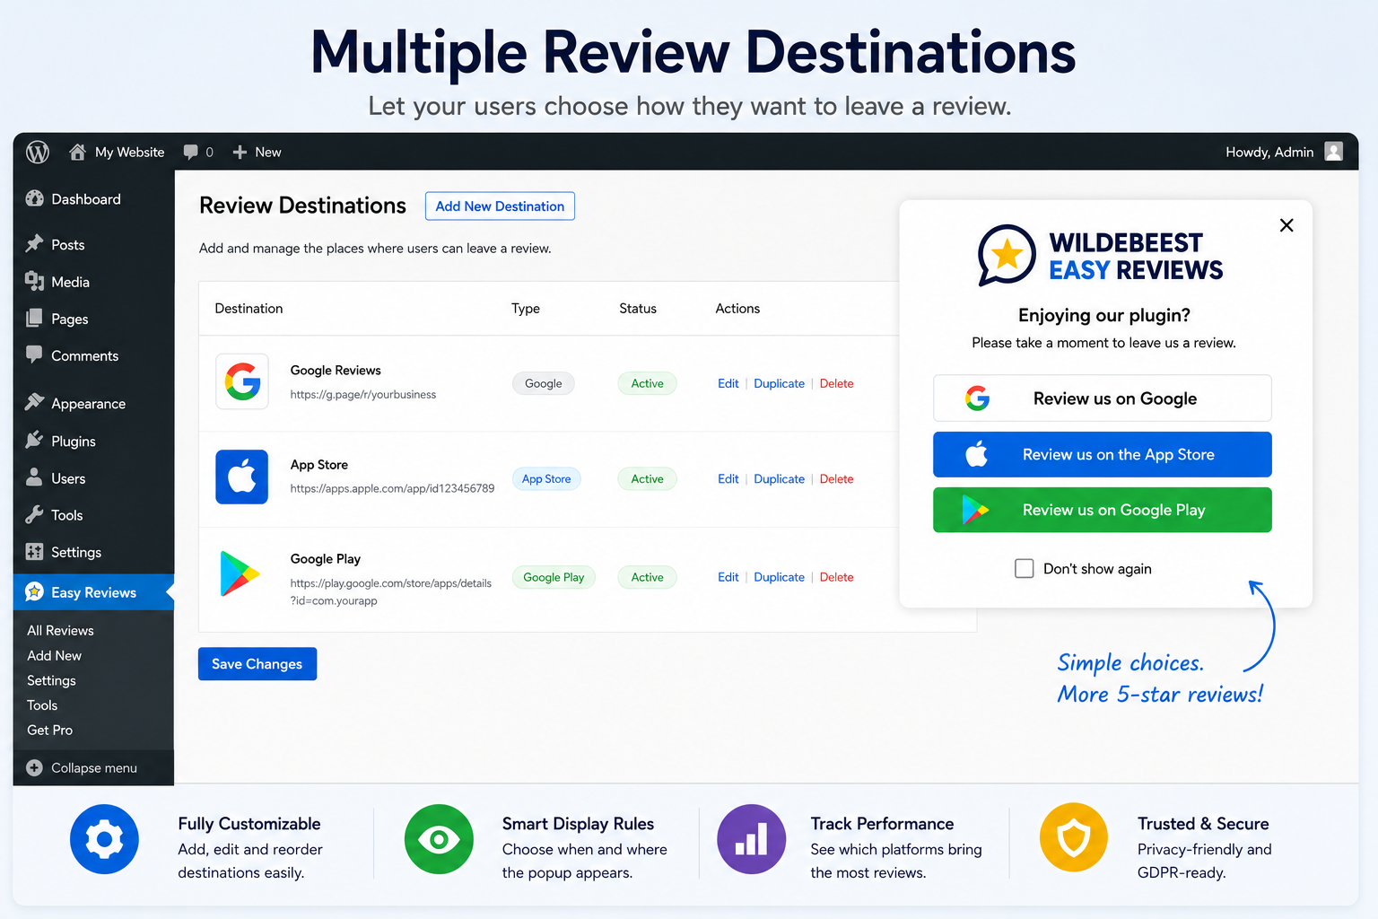Click the My Website admin bar link

[130, 153]
